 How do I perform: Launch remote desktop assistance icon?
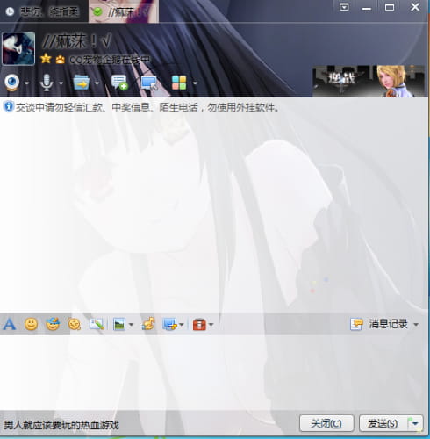149,83
